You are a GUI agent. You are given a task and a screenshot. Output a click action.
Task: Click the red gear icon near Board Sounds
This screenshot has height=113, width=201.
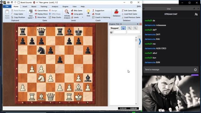point(34,3)
